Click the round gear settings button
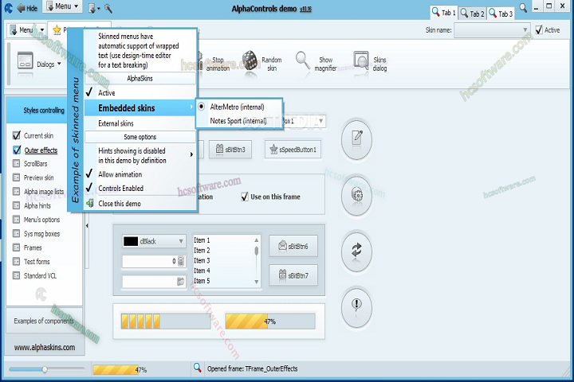Viewport: 574px width, 382px height. (x=356, y=195)
